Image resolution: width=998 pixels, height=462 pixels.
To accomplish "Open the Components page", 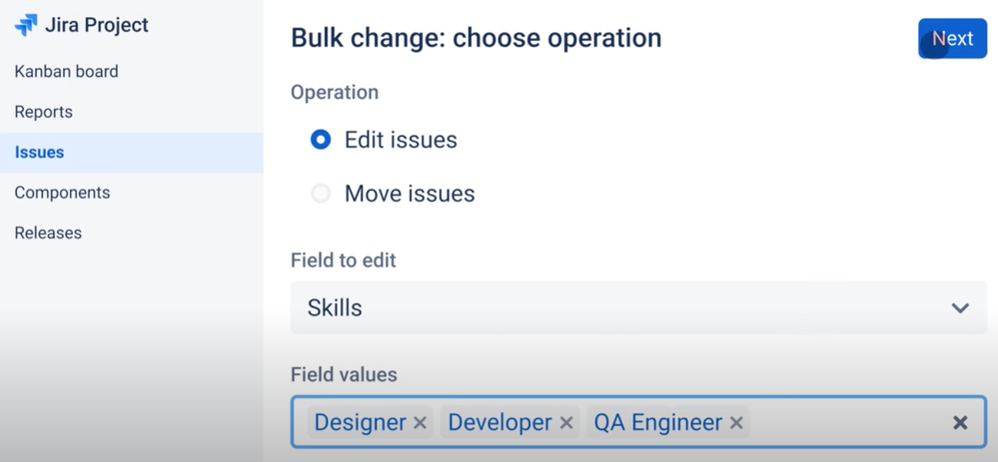I will [62, 193].
